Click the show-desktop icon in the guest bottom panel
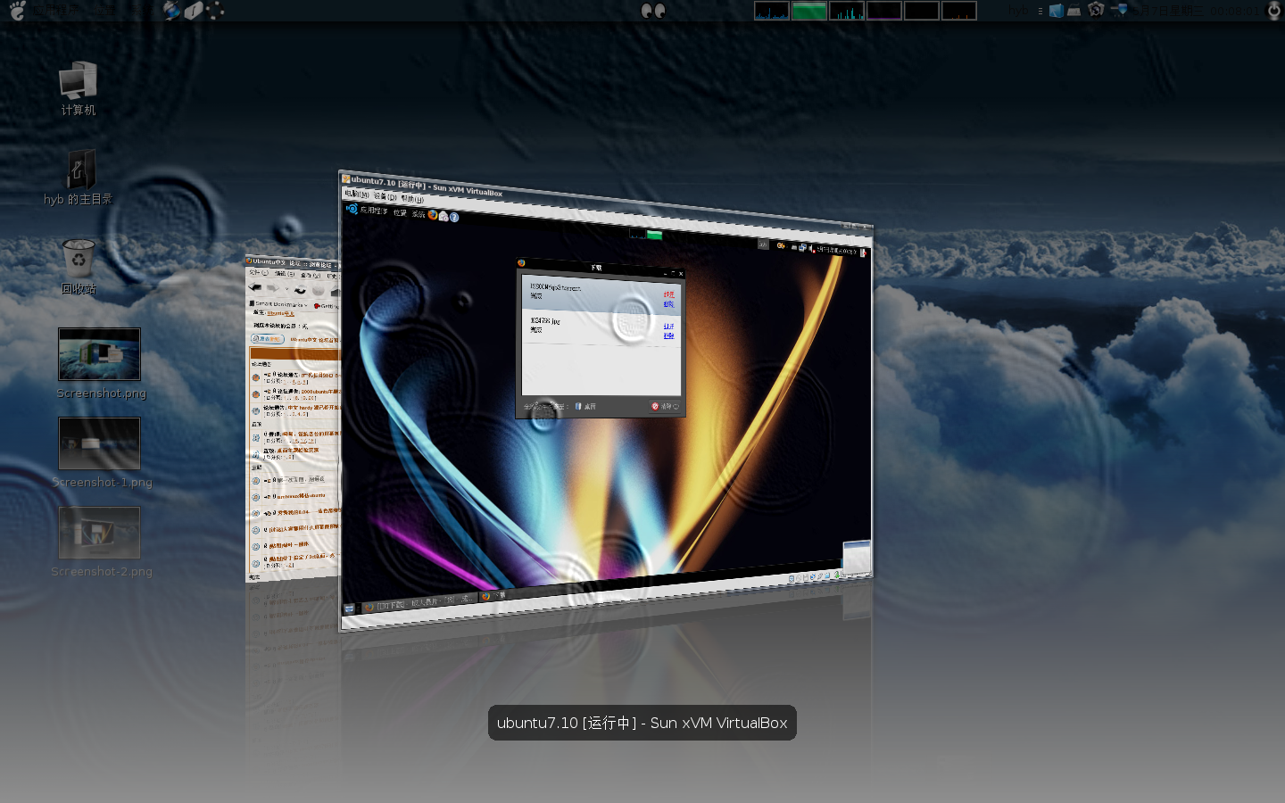 coord(349,608)
